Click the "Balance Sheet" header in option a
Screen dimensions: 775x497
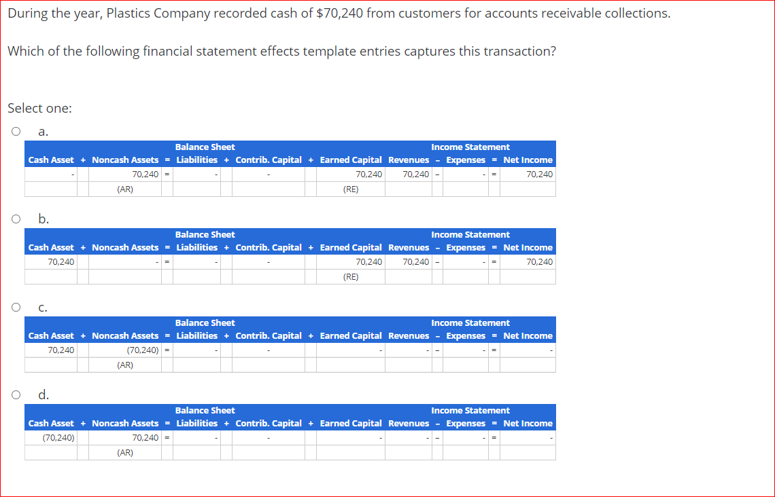click(205, 147)
